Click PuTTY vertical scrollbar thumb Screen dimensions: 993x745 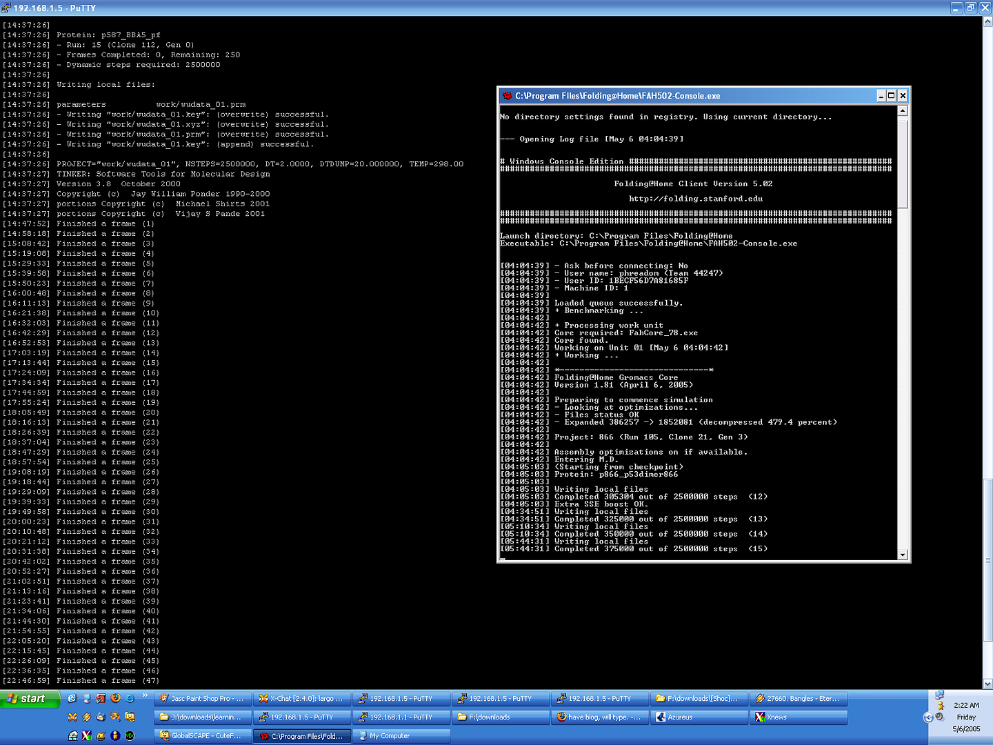coord(987,560)
